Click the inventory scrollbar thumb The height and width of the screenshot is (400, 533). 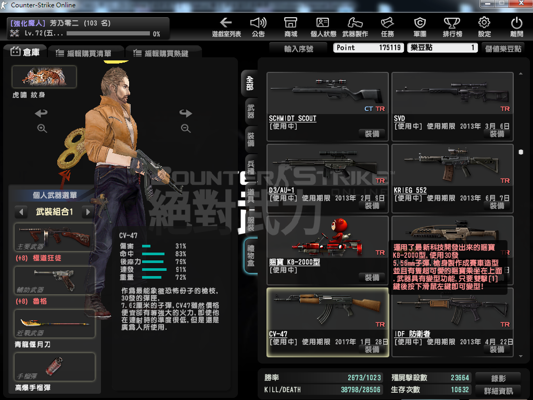coord(521,152)
